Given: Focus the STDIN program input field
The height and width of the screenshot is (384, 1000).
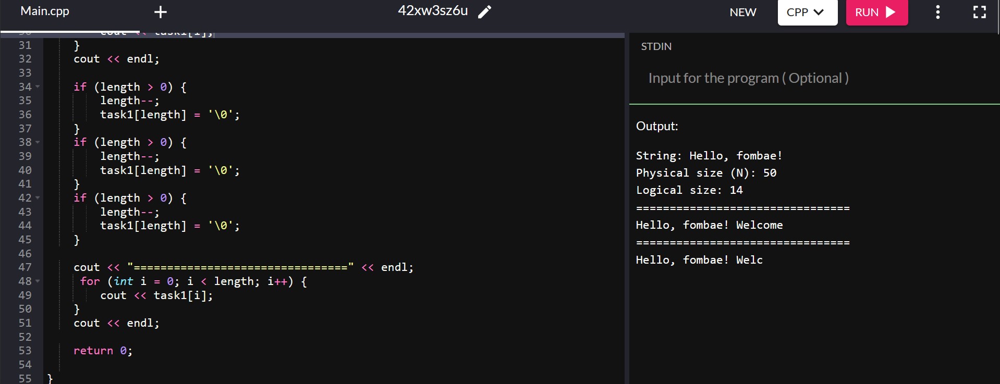Looking at the screenshot, I should point(814,78).
